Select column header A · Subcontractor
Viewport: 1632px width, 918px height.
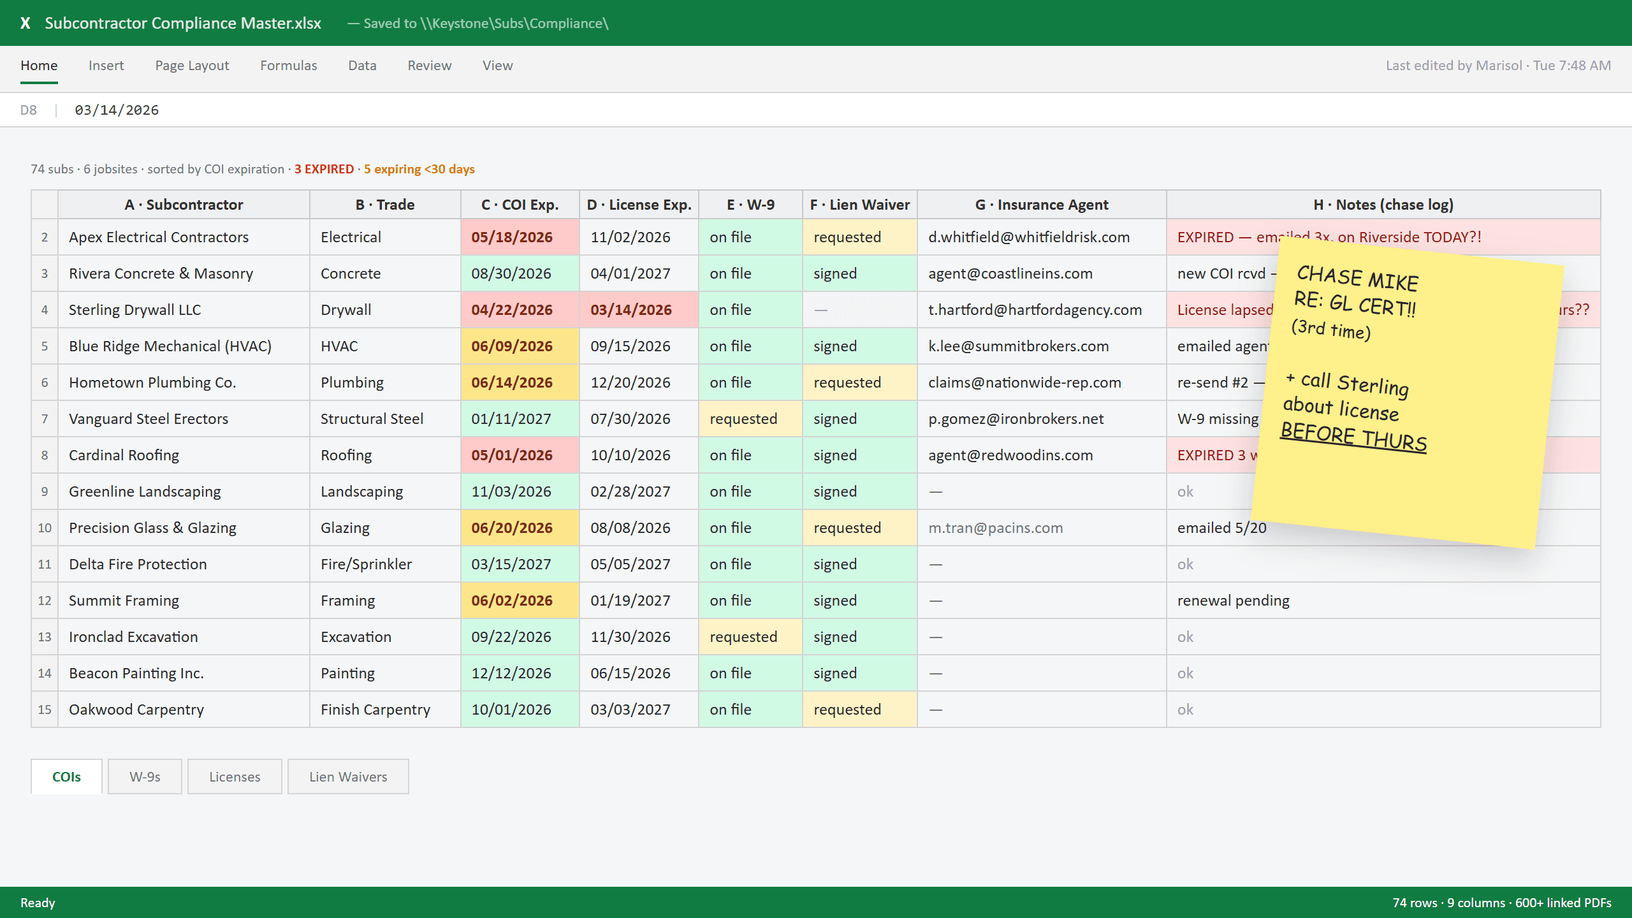tap(184, 205)
